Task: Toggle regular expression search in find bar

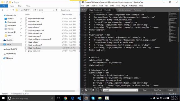Action: pos(82,90)
